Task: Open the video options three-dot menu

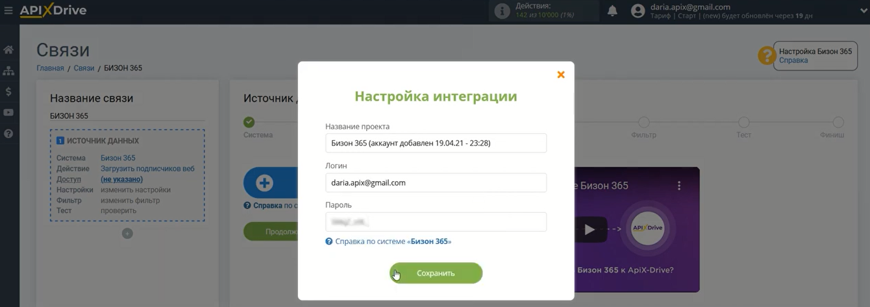Action: click(x=679, y=186)
